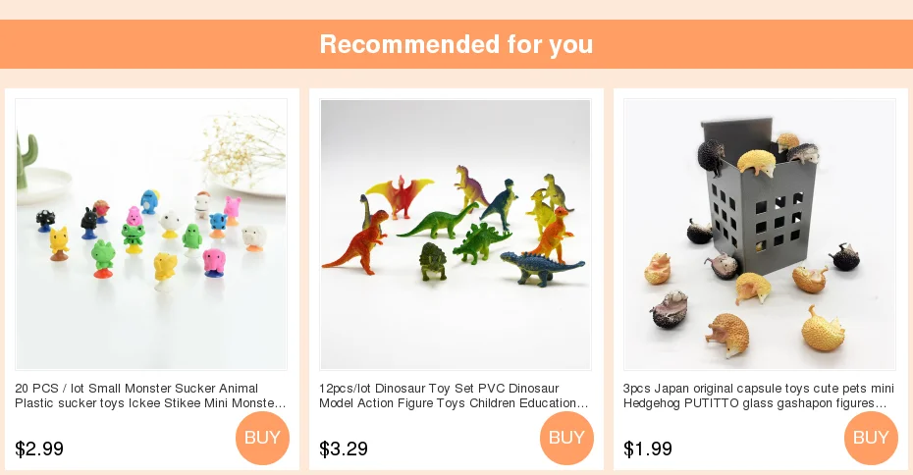Click the yellow cat sucker toy
This screenshot has width=913, height=475.
click(59, 243)
